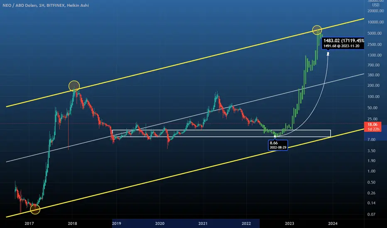Viewport: 387px width, 228px height.
Task: Select the 8.66 2022-08-29 price note
Action: point(278,145)
